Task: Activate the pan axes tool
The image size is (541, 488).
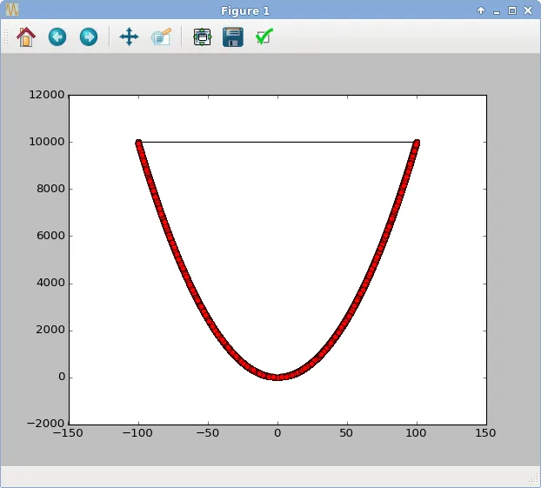Action: 129,37
